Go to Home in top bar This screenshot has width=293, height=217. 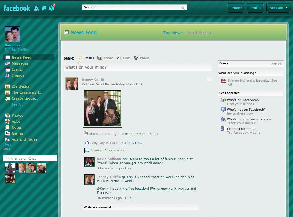point(236,8)
